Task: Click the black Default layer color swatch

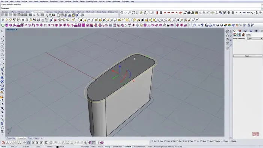Action: click(57, 147)
